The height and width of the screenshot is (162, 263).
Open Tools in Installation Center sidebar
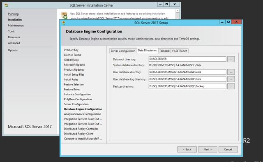11,31
